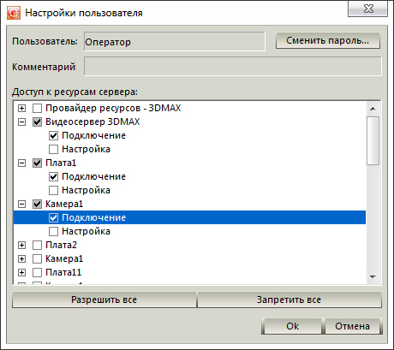Select the Плата1 row label
Screen dimensions: 394x350
click(x=61, y=163)
